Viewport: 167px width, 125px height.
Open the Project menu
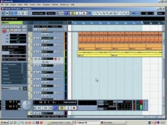click(13, 5)
